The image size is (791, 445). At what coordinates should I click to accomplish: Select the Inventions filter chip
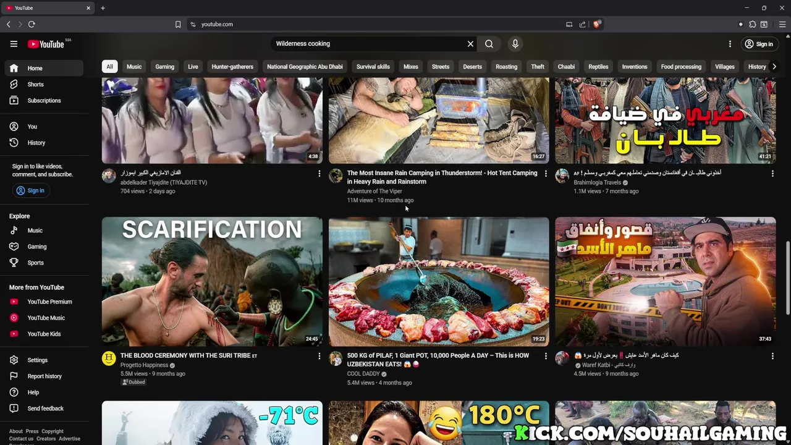(x=635, y=67)
